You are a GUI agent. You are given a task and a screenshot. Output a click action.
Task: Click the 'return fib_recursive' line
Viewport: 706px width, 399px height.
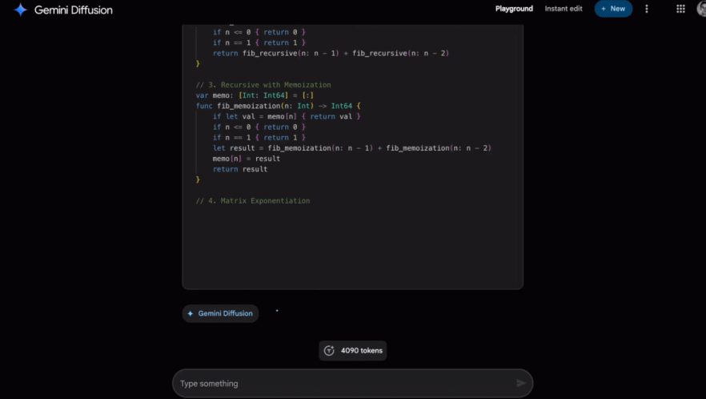coord(331,53)
